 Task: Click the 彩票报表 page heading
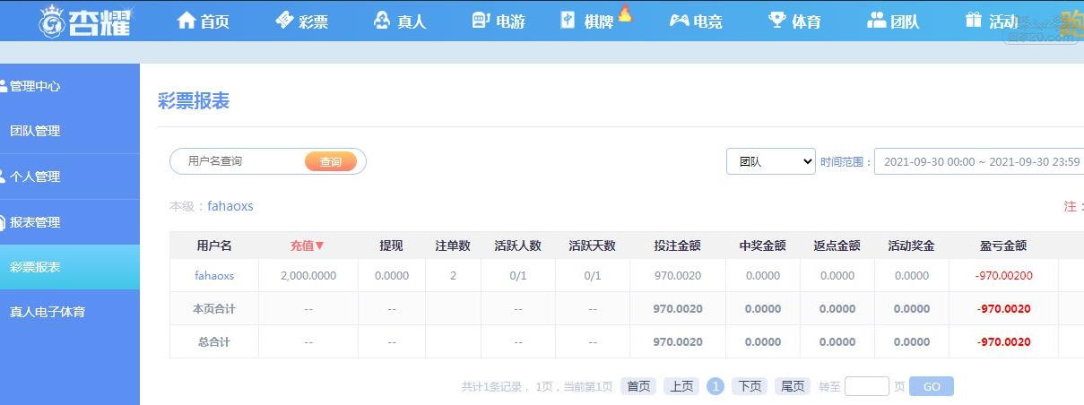click(194, 101)
